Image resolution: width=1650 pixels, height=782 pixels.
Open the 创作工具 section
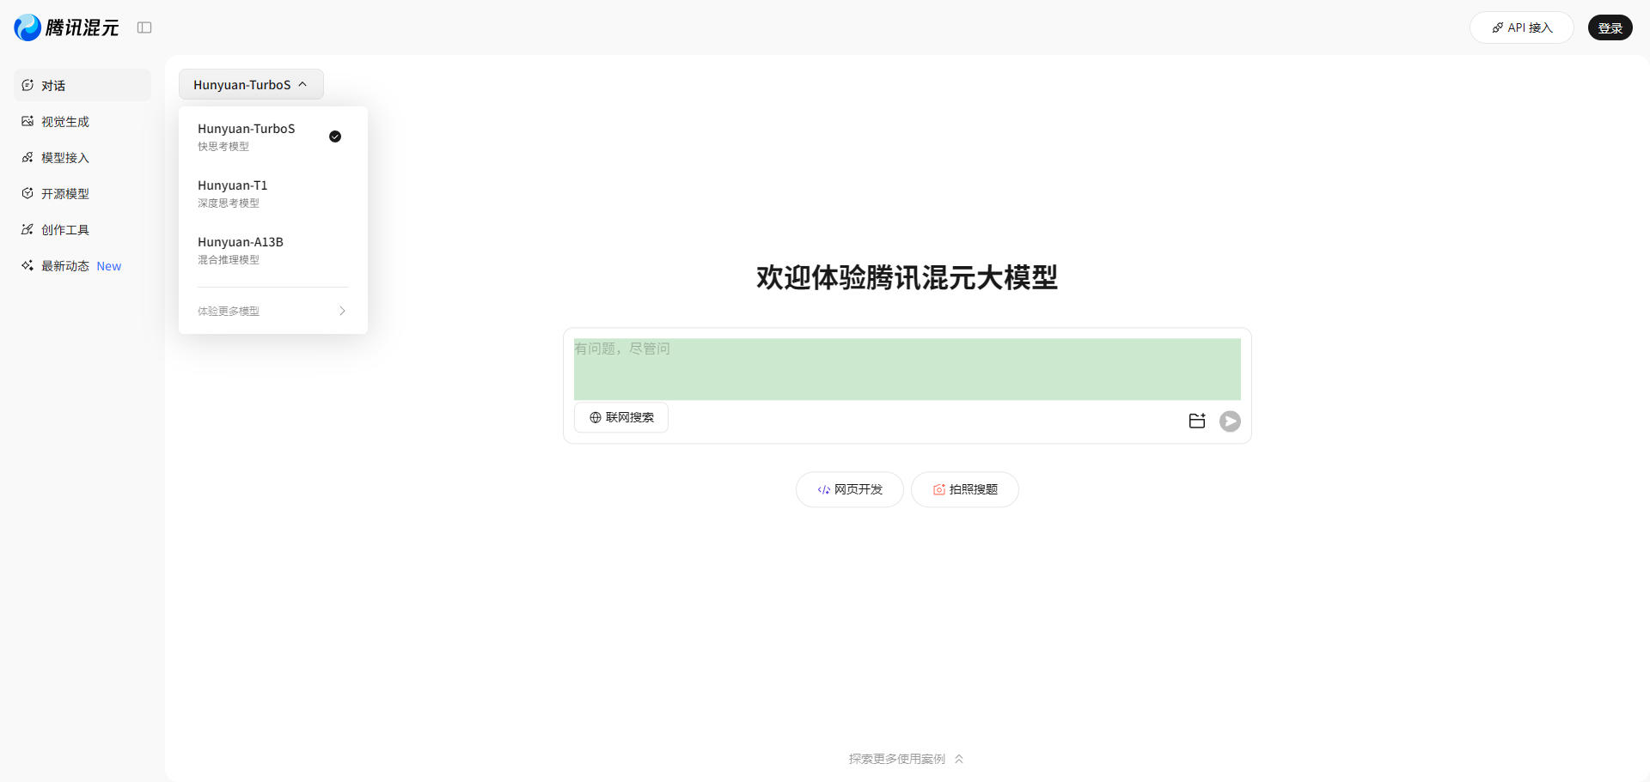pos(82,229)
